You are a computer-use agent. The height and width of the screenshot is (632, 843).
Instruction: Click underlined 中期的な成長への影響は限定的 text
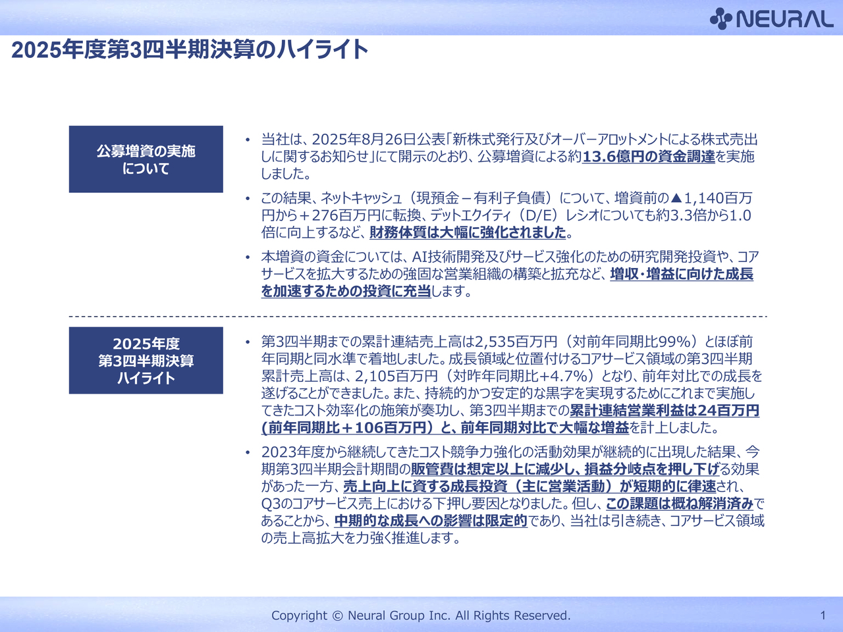click(x=431, y=521)
